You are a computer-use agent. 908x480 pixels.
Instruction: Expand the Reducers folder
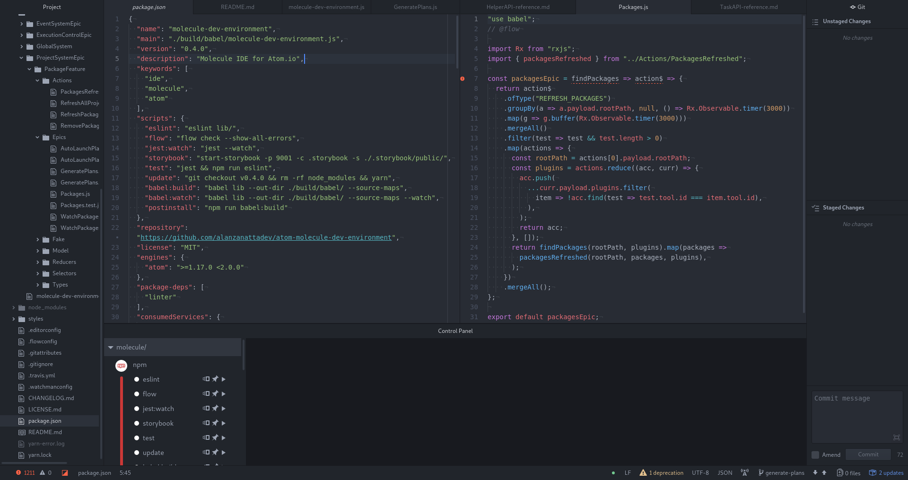tap(37, 262)
